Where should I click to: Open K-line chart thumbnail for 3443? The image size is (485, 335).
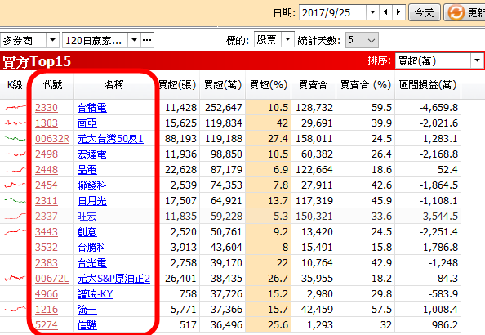tap(16, 231)
